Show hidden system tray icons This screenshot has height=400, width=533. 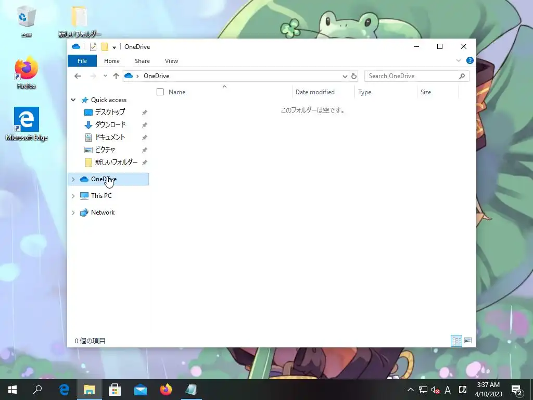[411, 390]
